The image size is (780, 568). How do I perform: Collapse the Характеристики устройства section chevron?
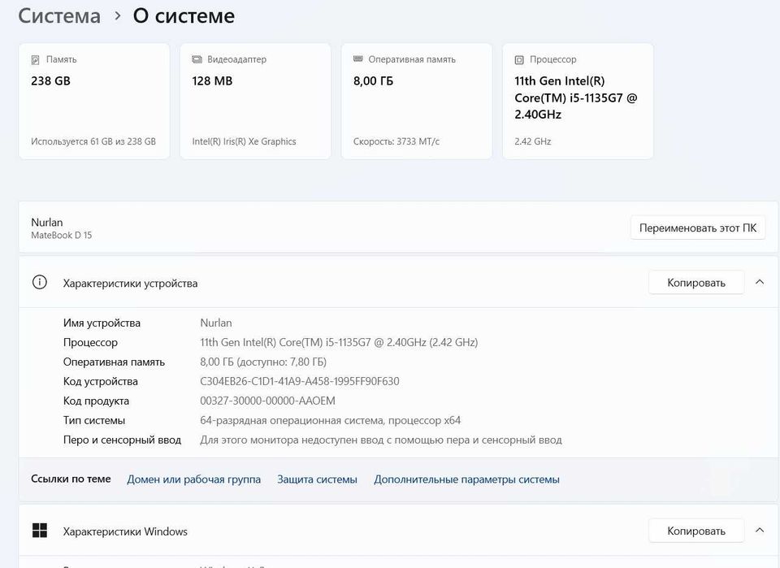click(760, 282)
